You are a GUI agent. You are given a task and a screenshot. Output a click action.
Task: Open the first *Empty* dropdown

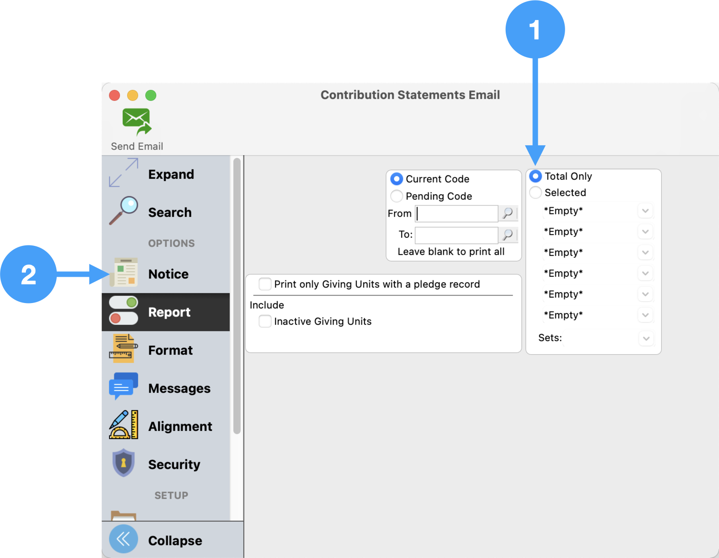pos(645,210)
